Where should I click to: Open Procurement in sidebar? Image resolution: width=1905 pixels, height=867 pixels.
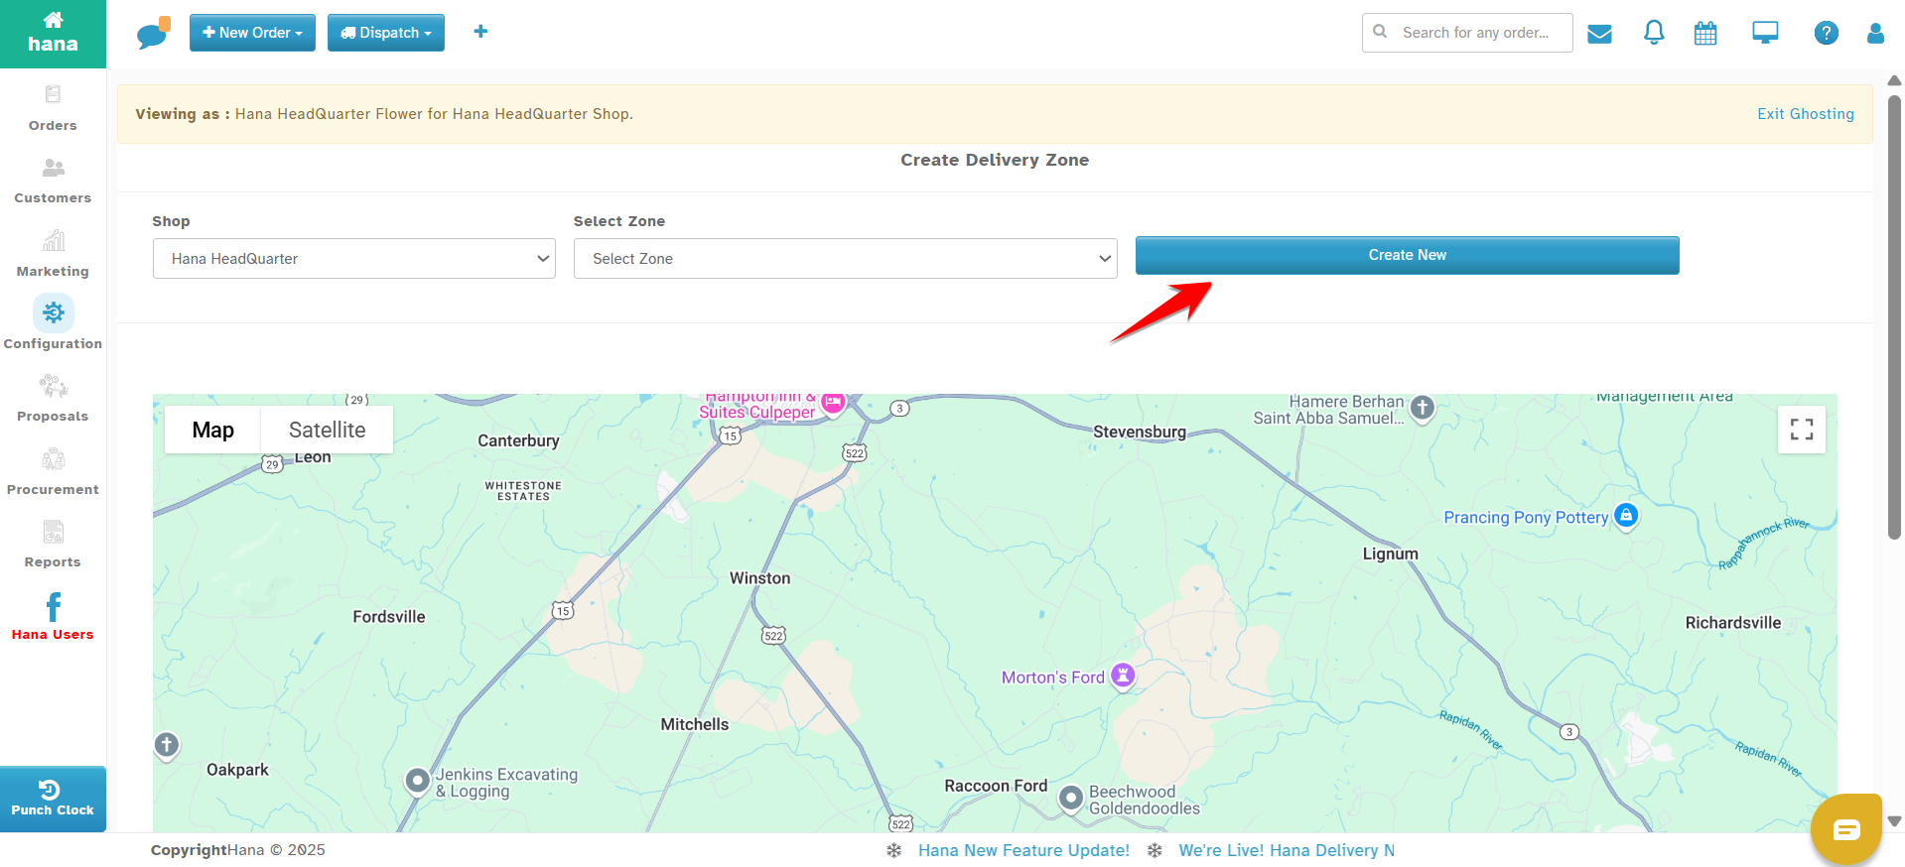pyautogui.click(x=53, y=472)
